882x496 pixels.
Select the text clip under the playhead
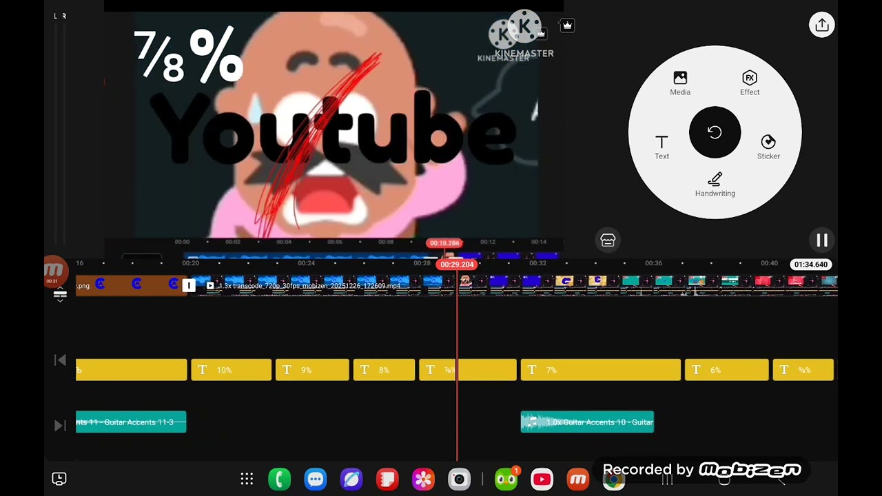467,370
